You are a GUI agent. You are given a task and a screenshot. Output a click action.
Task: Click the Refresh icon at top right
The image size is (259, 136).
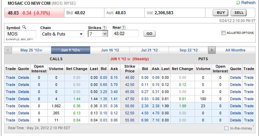click(238, 3)
